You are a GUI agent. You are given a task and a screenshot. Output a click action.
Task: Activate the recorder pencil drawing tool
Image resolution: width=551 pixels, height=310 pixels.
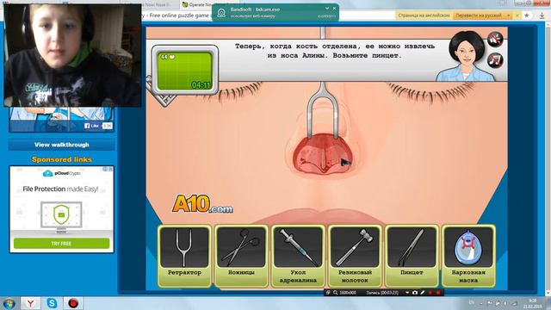(423, 293)
